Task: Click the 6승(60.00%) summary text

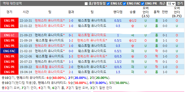Action: click(56, 78)
